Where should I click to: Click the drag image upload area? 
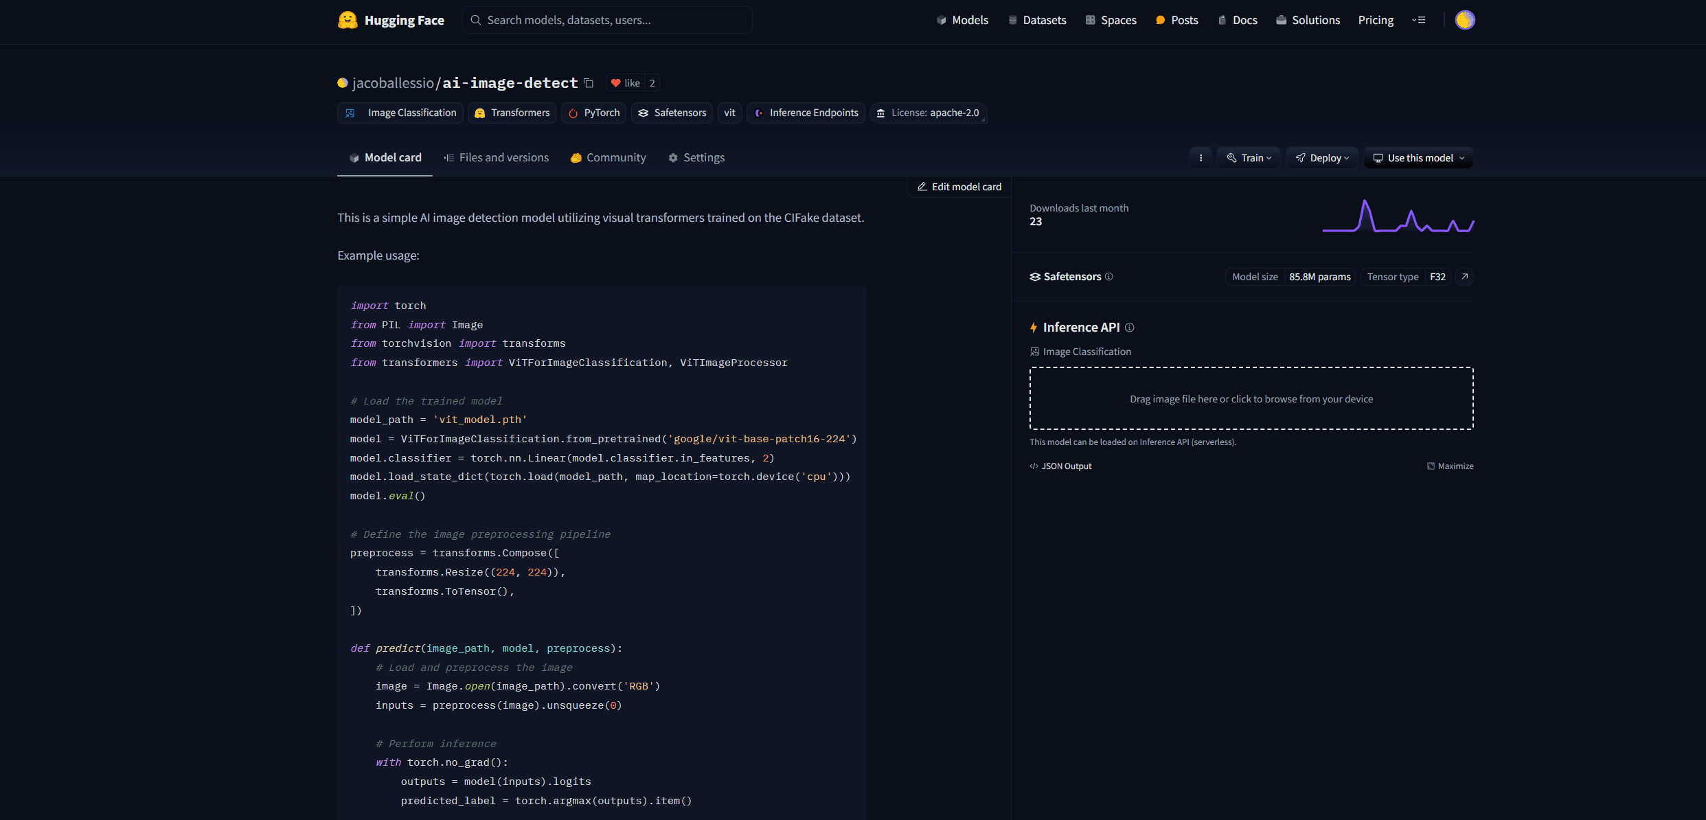click(1251, 398)
